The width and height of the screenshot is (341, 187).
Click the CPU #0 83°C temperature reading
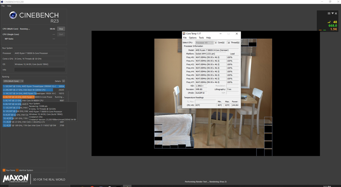coord(205,105)
